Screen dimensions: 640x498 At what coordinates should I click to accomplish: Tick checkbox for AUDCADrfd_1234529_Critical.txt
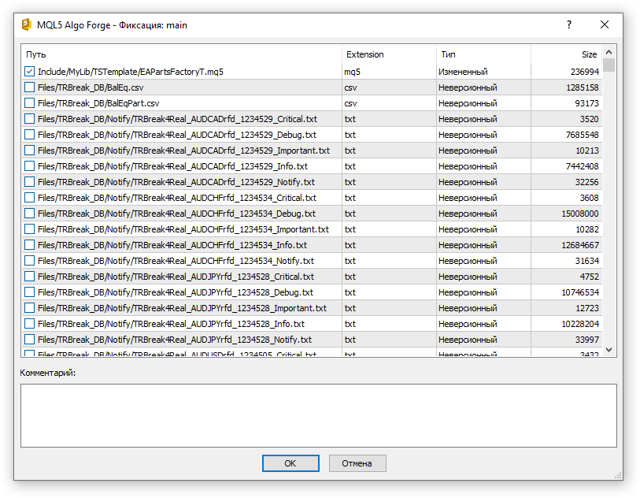click(x=29, y=119)
